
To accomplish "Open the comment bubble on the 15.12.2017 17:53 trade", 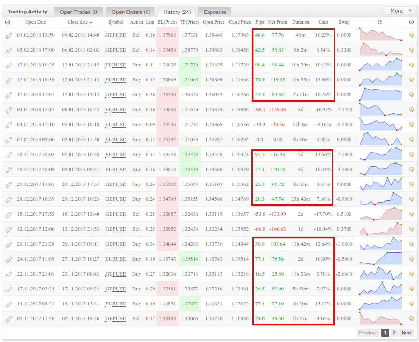I will pos(411,214).
